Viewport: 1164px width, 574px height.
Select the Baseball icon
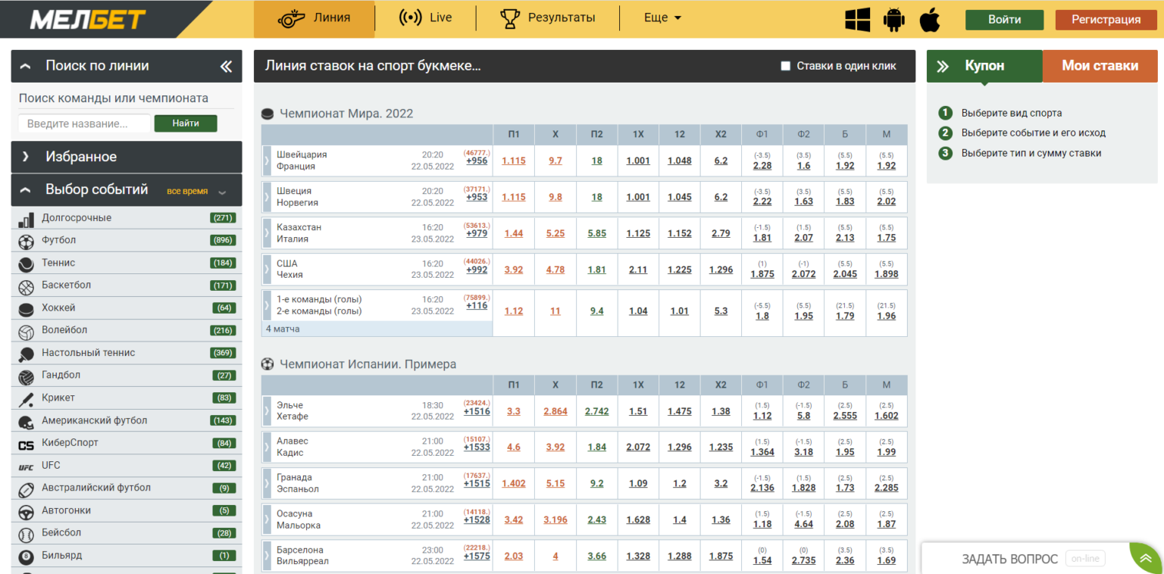tap(27, 535)
